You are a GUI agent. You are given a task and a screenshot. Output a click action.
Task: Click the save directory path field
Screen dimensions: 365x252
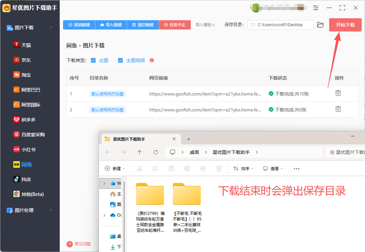tap(280, 25)
